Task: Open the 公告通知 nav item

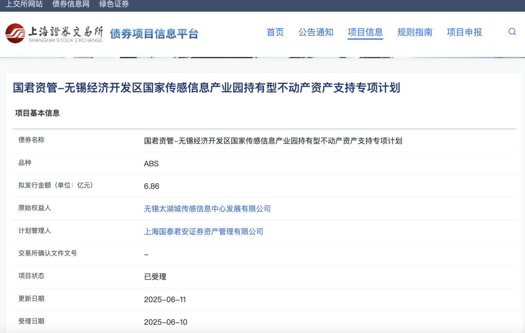Action: click(x=316, y=32)
